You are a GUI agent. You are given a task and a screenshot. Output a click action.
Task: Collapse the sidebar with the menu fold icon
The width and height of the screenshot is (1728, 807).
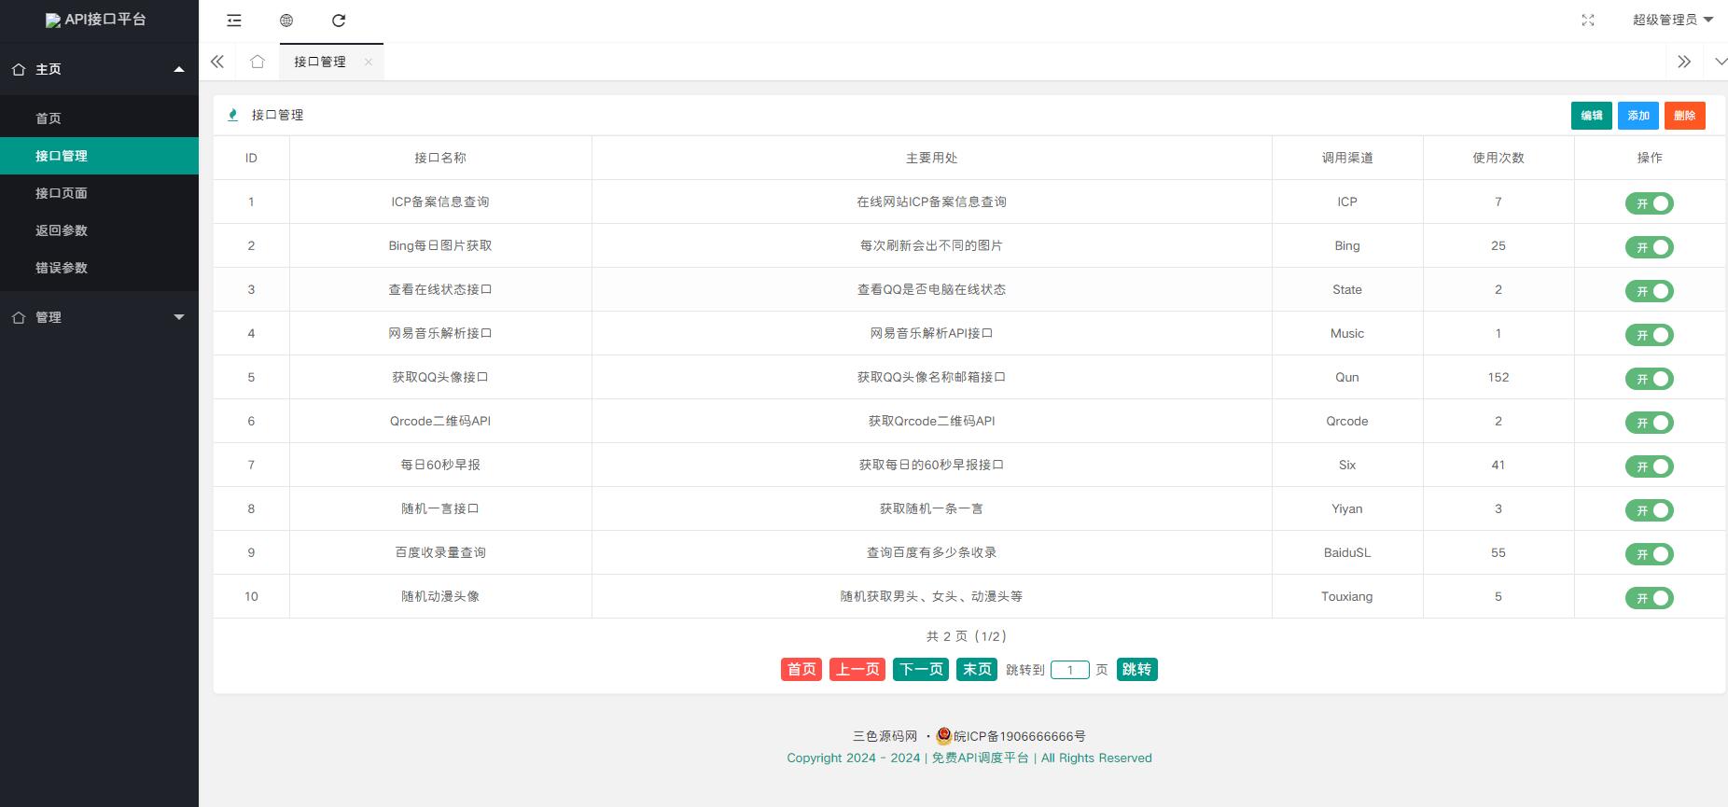click(234, 21)
